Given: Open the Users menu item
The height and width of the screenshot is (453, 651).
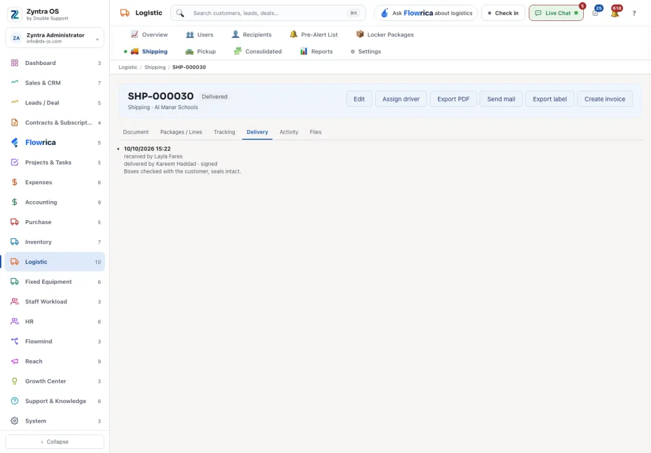Looking at the screenshot, I should pyautogui.click(x=199, y=35).
